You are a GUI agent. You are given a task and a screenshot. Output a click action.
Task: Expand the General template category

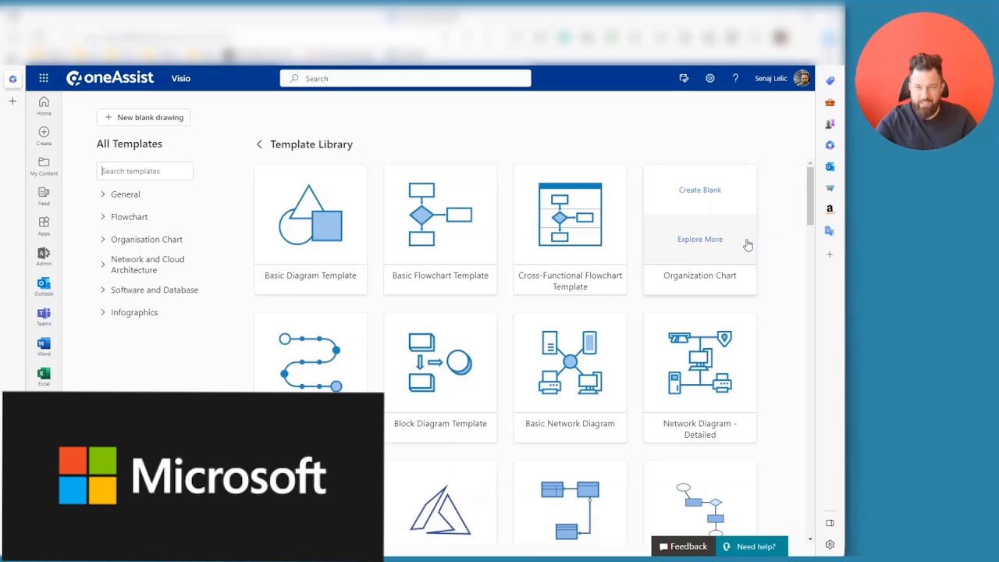click(102, 194)
